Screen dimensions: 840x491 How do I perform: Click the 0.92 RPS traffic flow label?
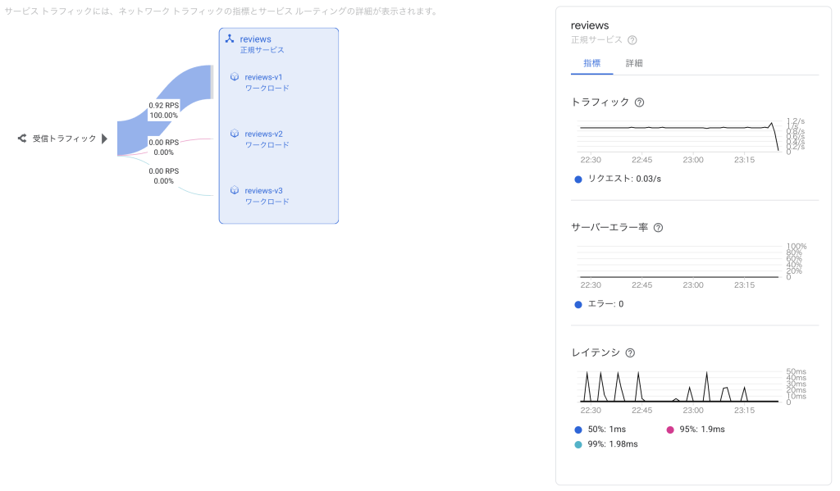164,106
